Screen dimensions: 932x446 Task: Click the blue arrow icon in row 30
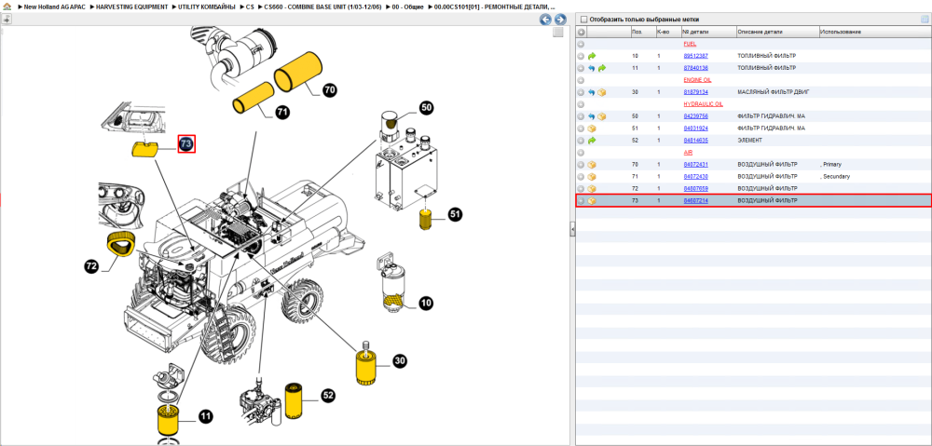(x=592, y=92)
